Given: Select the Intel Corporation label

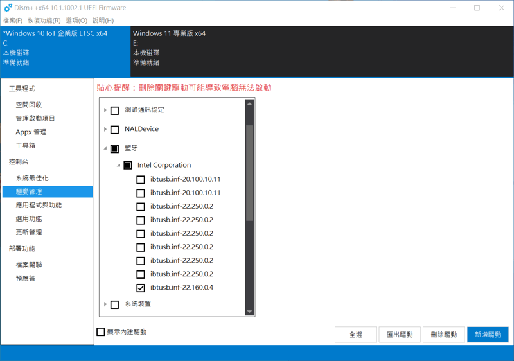Looking at the screenshot, I should click(x=164, y=165).
